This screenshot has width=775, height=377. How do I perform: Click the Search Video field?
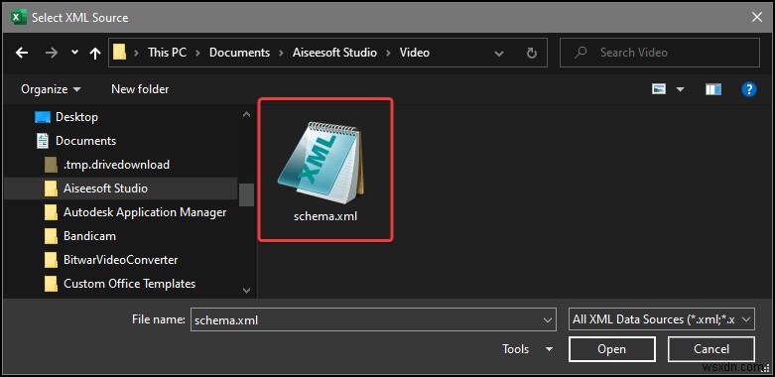point(659,53)
